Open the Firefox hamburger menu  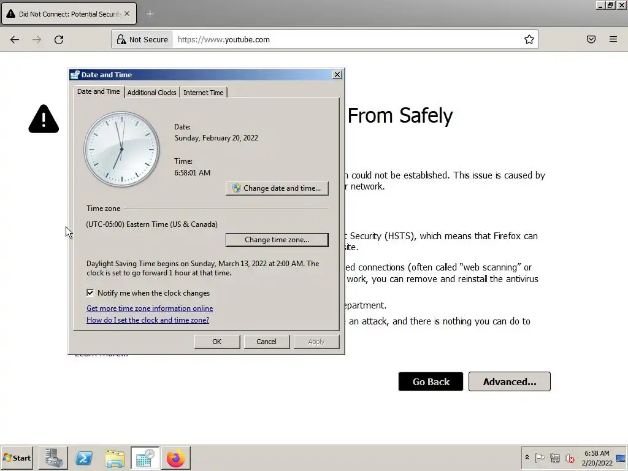pos(613,39)
